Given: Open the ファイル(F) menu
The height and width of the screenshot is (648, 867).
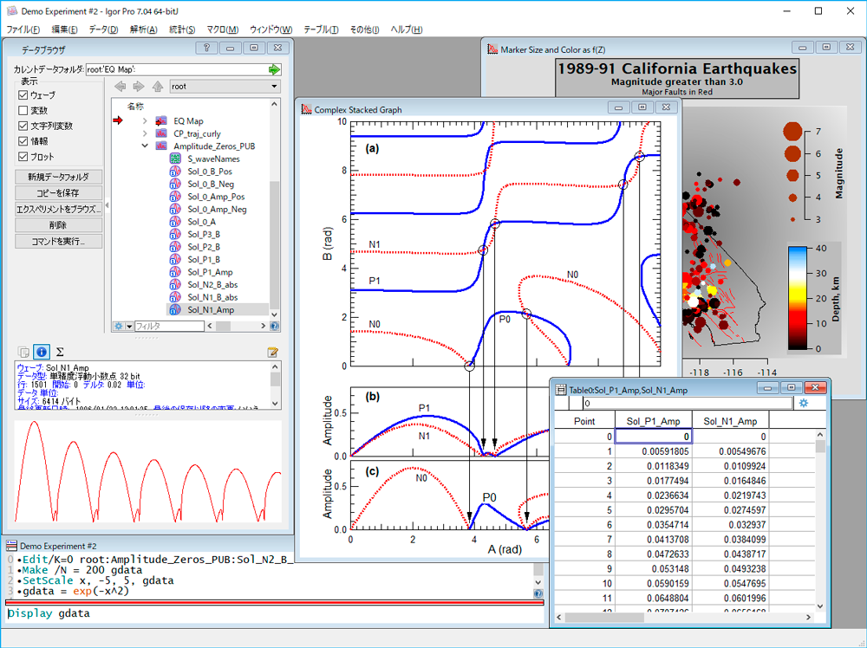Looking at the screenshot, I should (x=23, y=29).
